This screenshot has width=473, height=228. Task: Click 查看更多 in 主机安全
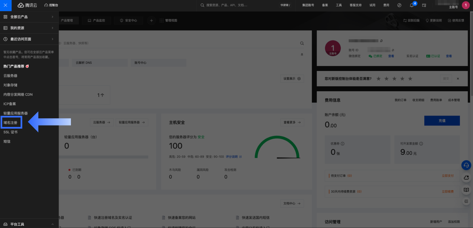pyautogui.click(x=292, y=122)
